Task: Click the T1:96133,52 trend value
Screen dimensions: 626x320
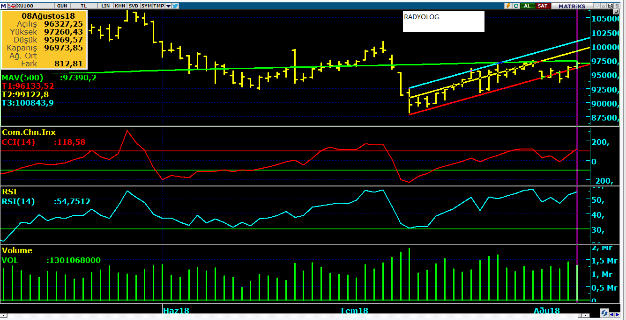Action: [28, 86]
